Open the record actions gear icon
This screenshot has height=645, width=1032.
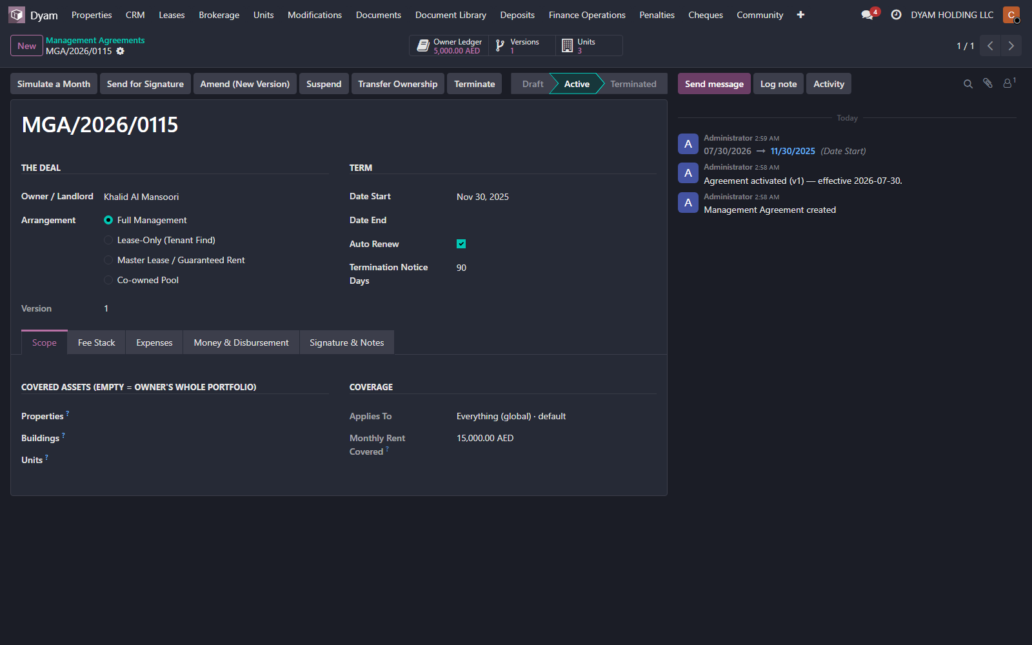(x=120, y=51)
